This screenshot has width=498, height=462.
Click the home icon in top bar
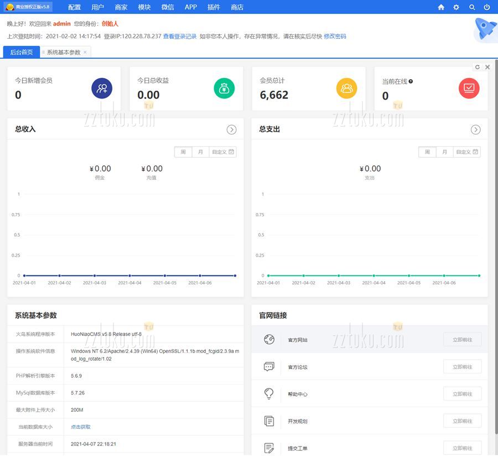point(441,7)
